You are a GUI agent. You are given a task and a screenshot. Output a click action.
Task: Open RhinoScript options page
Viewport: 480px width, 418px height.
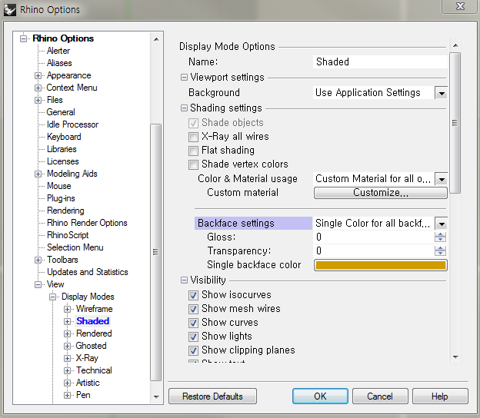pyautogui.click(x=68, y=235)
